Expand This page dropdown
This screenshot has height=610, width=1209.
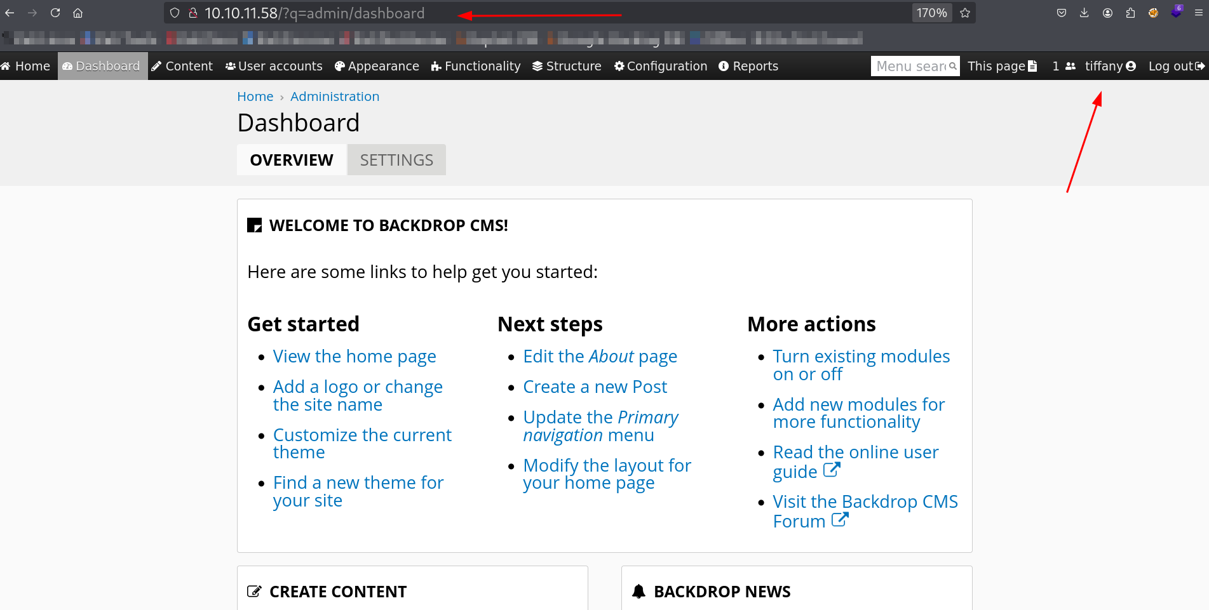pyautogui.click(x=1002, y=66)
